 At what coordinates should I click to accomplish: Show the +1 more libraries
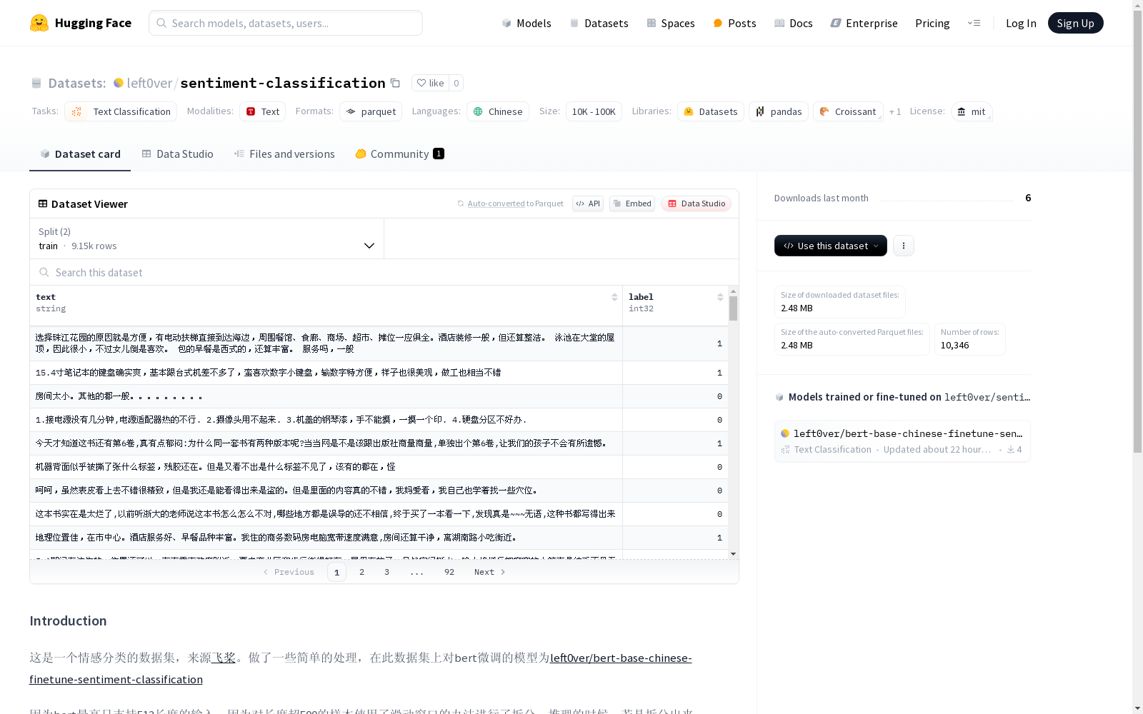[895, 111]
